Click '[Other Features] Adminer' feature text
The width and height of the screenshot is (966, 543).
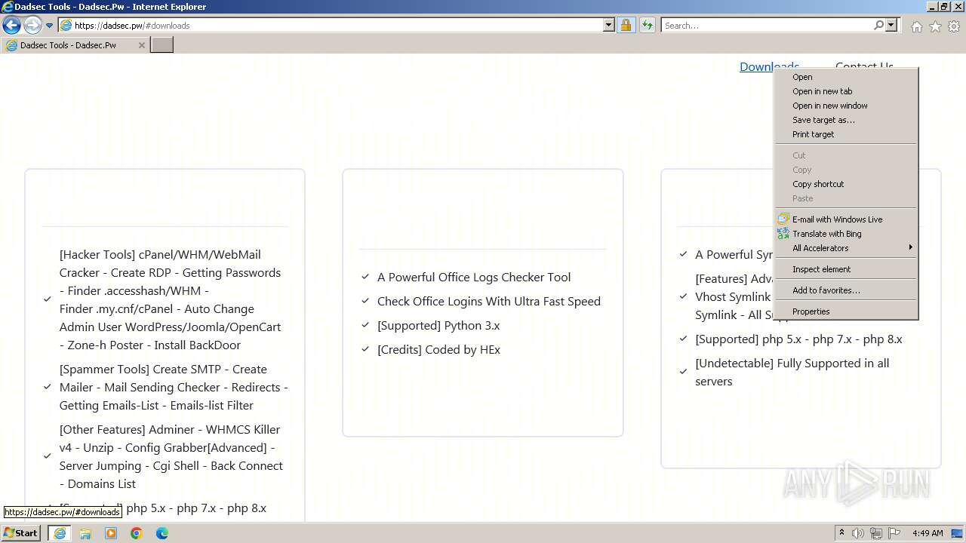tap(172, 457)
